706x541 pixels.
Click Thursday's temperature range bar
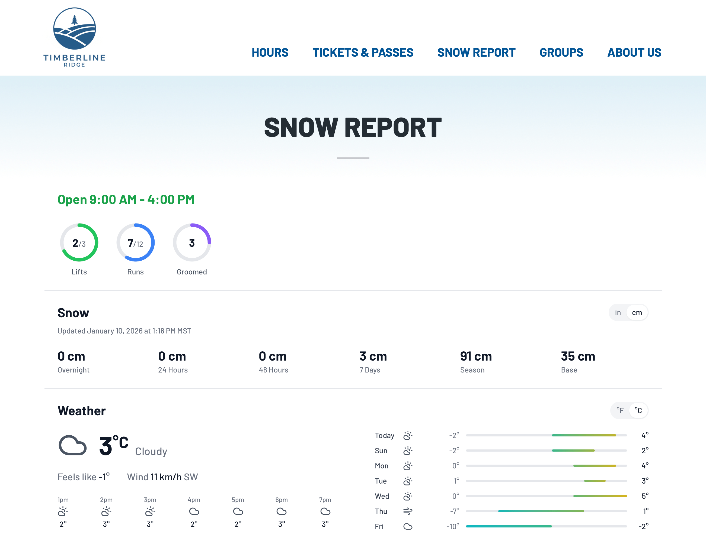(x=547, y=511)
